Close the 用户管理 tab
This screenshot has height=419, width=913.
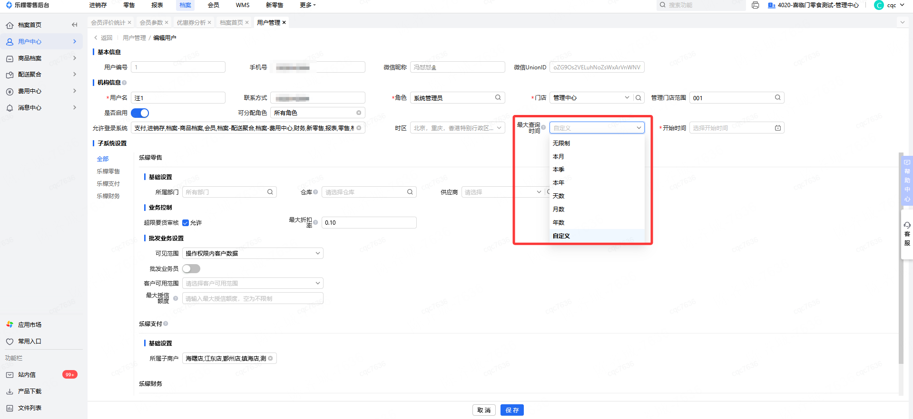tap(284, 22)
